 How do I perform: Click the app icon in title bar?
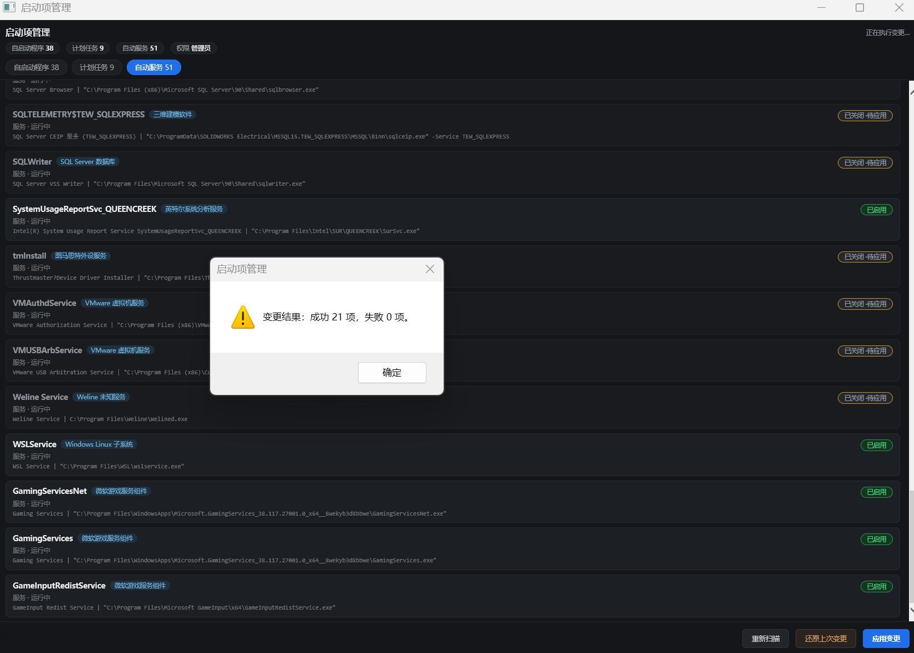(x=9, y=7)
